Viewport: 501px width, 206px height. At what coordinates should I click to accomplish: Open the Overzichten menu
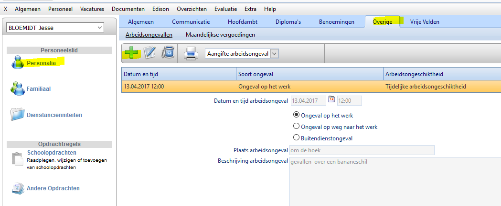(191, 9)
